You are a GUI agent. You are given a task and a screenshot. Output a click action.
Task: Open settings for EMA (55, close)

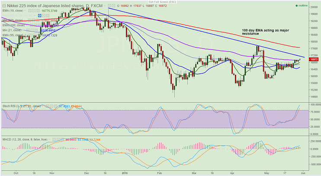tap(34, 35)
